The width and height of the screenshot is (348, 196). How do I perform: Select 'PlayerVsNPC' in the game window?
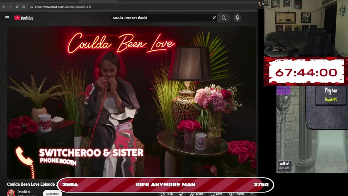click(331, 100)
